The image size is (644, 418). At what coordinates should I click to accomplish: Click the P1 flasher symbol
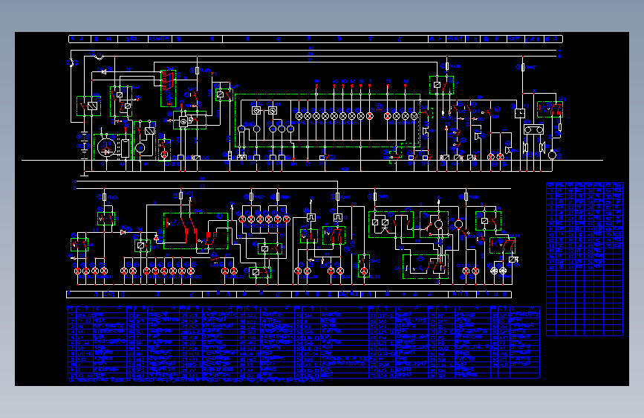click(311, 217)
